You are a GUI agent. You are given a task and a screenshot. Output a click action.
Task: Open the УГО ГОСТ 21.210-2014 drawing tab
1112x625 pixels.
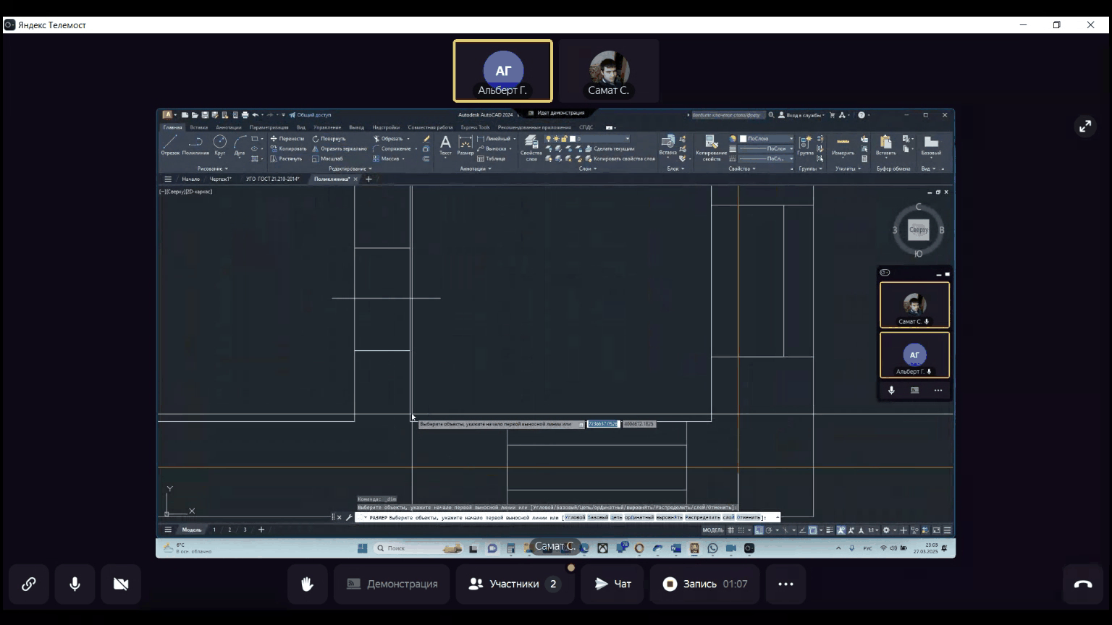(272, 179)
